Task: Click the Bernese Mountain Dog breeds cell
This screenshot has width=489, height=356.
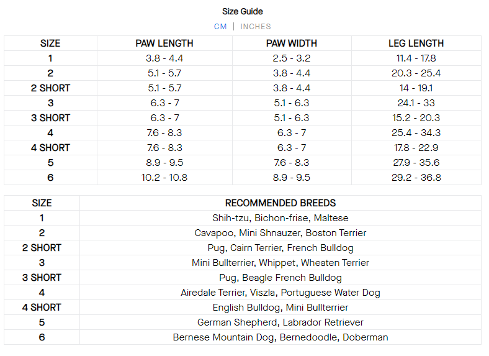Action: coord(280,337)
